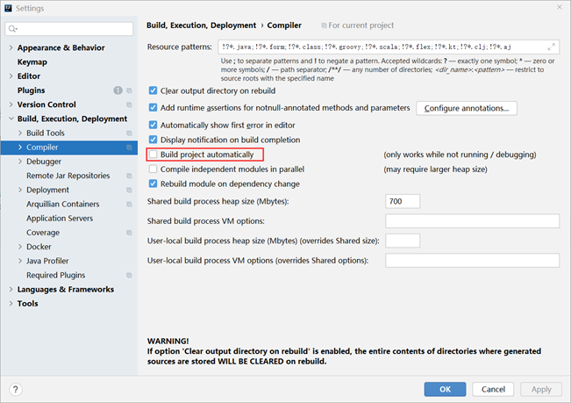Screen dimensions: 571x403
Task: Expand the Resource patterns field editor icon
Action: click(x=552, y=44)
